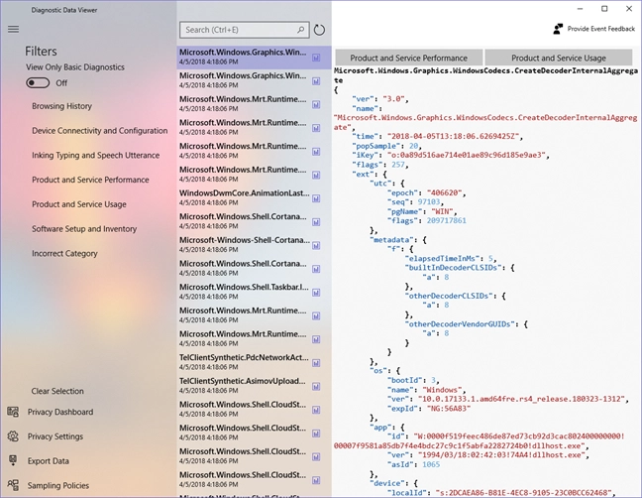Screen dimensions: 642x498
Task: Click the "time" value 2018-04-05T13:18:06
Action: pyautogui.click(x=451, y=136)
